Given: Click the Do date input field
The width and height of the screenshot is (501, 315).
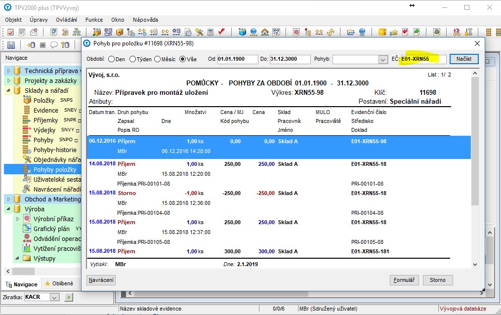Looking at the screenshot, I should (290, 59).
